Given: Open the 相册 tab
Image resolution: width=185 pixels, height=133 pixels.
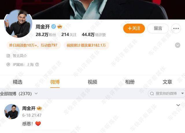Looking at the screenshot, I should (130, 82).
